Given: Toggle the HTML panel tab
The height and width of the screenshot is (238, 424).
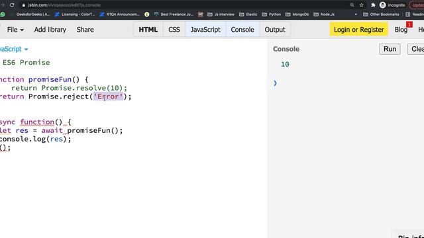Looking at the screenshot, I should tap(148, 29).
